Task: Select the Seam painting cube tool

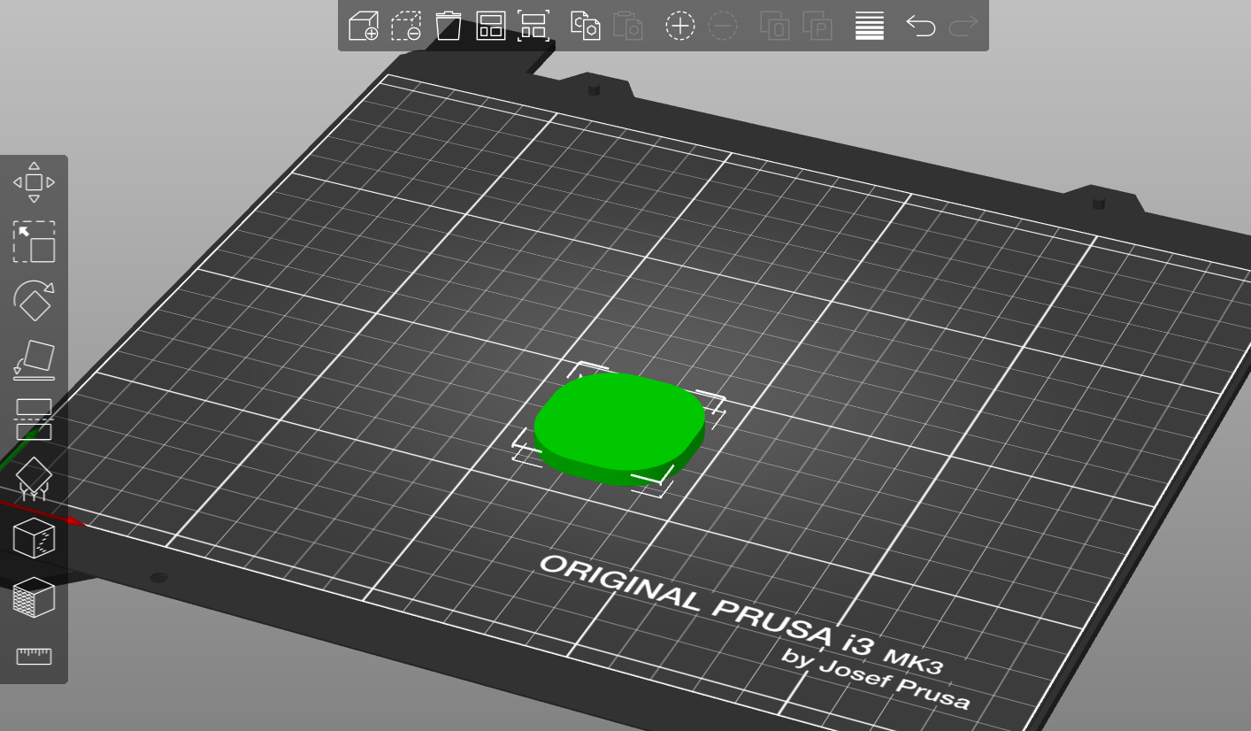Action: [34, 538]
